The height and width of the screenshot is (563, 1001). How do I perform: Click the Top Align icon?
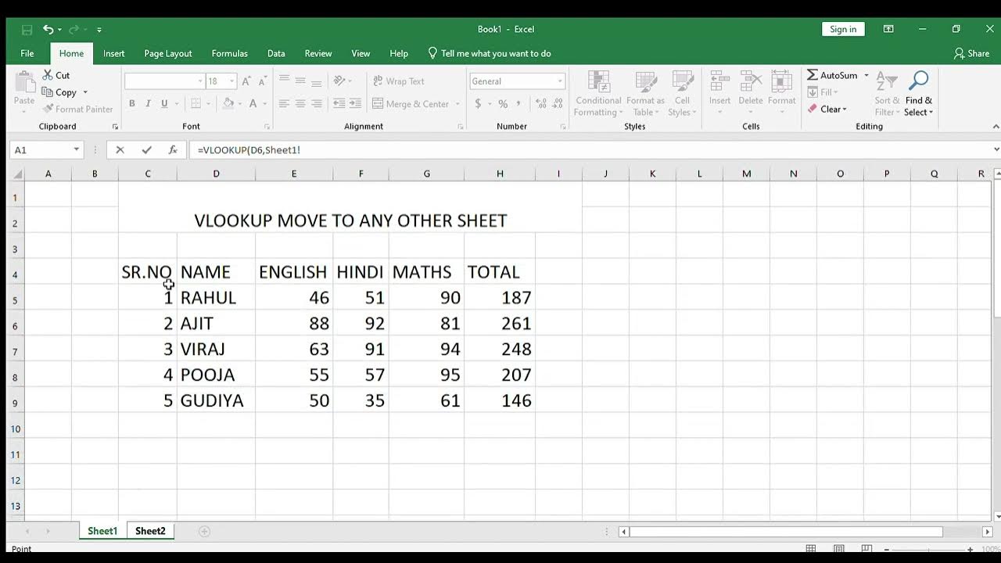(284, 81)
